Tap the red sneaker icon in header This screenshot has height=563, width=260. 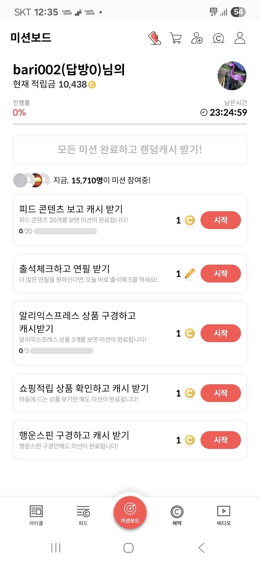tap(155, 38)
